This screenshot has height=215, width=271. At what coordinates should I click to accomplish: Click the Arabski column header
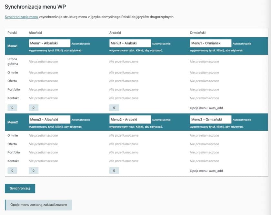(116, 33)
